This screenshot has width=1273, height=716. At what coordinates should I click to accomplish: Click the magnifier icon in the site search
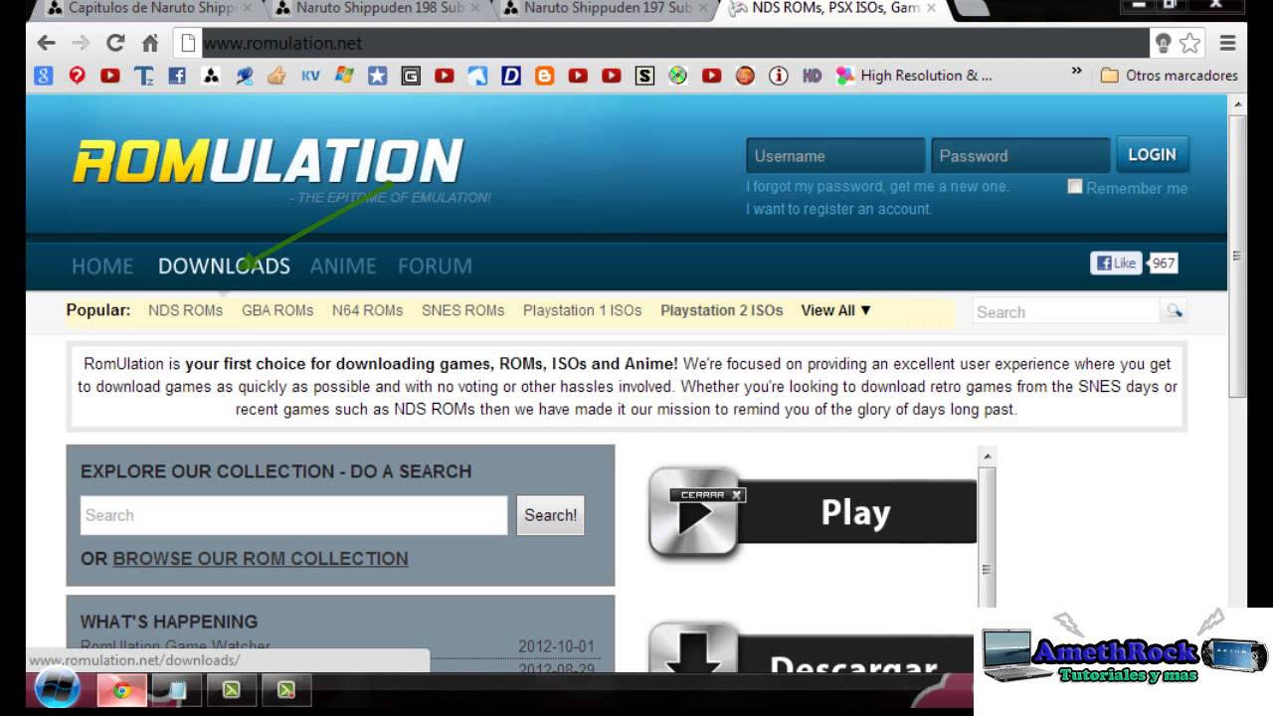coord(1175,311)
